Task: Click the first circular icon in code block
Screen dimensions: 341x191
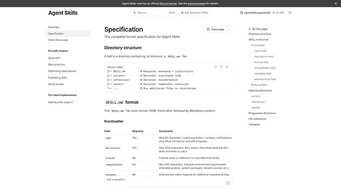Action: [215, 67]
